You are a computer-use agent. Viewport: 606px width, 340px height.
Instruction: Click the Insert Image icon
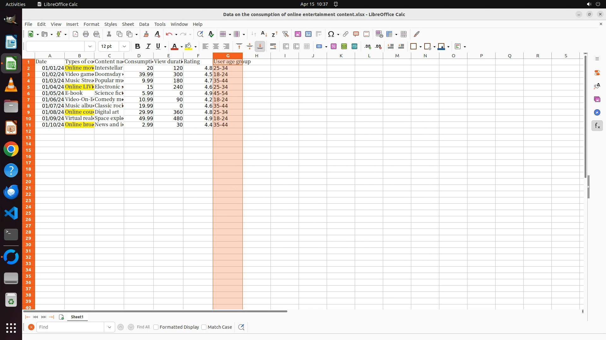point(298,34)
